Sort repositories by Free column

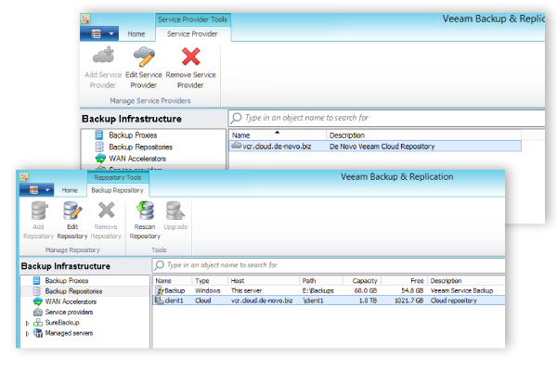pyautogui.click(x=405, y=281)
